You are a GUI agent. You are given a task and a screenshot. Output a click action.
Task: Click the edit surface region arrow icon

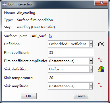click(51, 36)
